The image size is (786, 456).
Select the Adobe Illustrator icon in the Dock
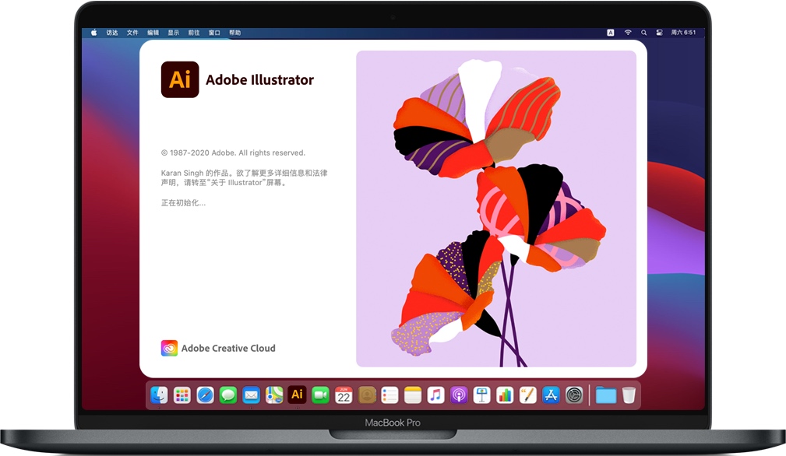[x=297, y=395]
